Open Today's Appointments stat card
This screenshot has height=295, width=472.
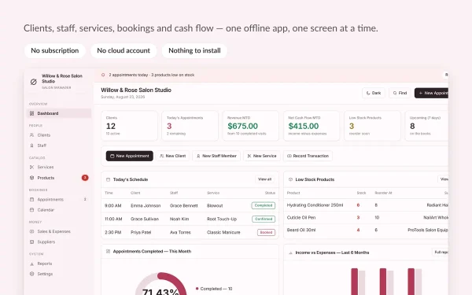(190, 126)
